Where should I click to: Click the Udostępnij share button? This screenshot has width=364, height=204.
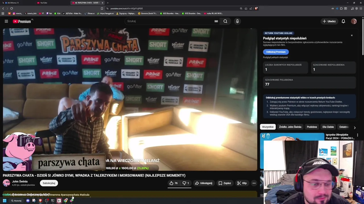204,183
